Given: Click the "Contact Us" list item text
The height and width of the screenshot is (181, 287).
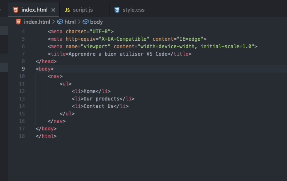Looking at the screenshot, I should pos(98,106).
